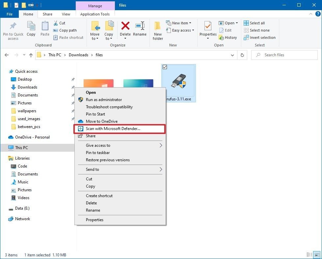Screen dimensions: 322x259
Task: Click the Copy icon in Clipboard group
Action: point(31,26)
